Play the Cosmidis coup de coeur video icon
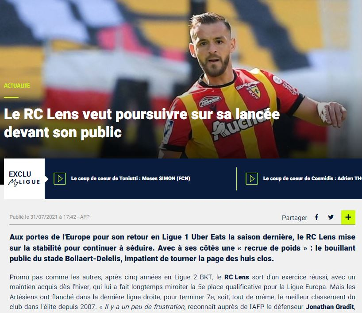 252,178
